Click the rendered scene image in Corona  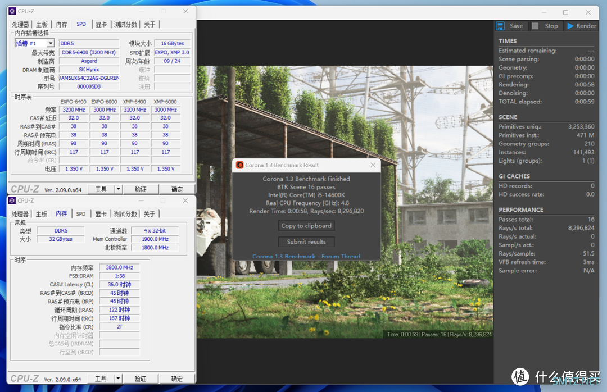[x=345, y=202]
